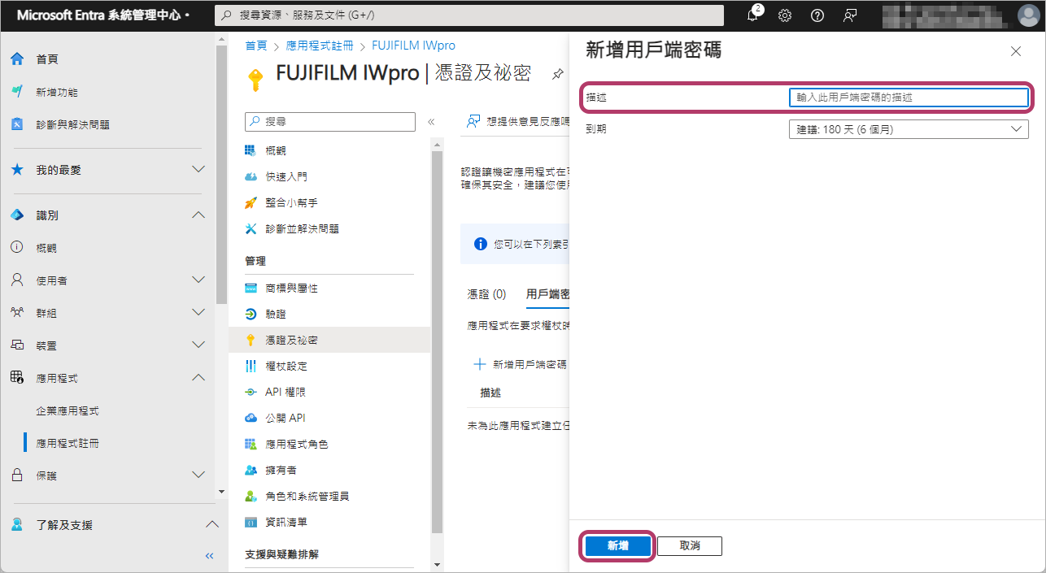Click the 快速入門 cloud icon
1046x573 pixels.
click(x=251, y=176)
